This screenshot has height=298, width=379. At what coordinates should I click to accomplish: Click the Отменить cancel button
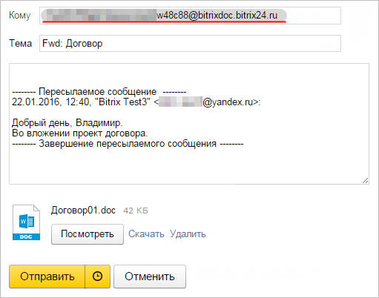click(x=150, y=277)
